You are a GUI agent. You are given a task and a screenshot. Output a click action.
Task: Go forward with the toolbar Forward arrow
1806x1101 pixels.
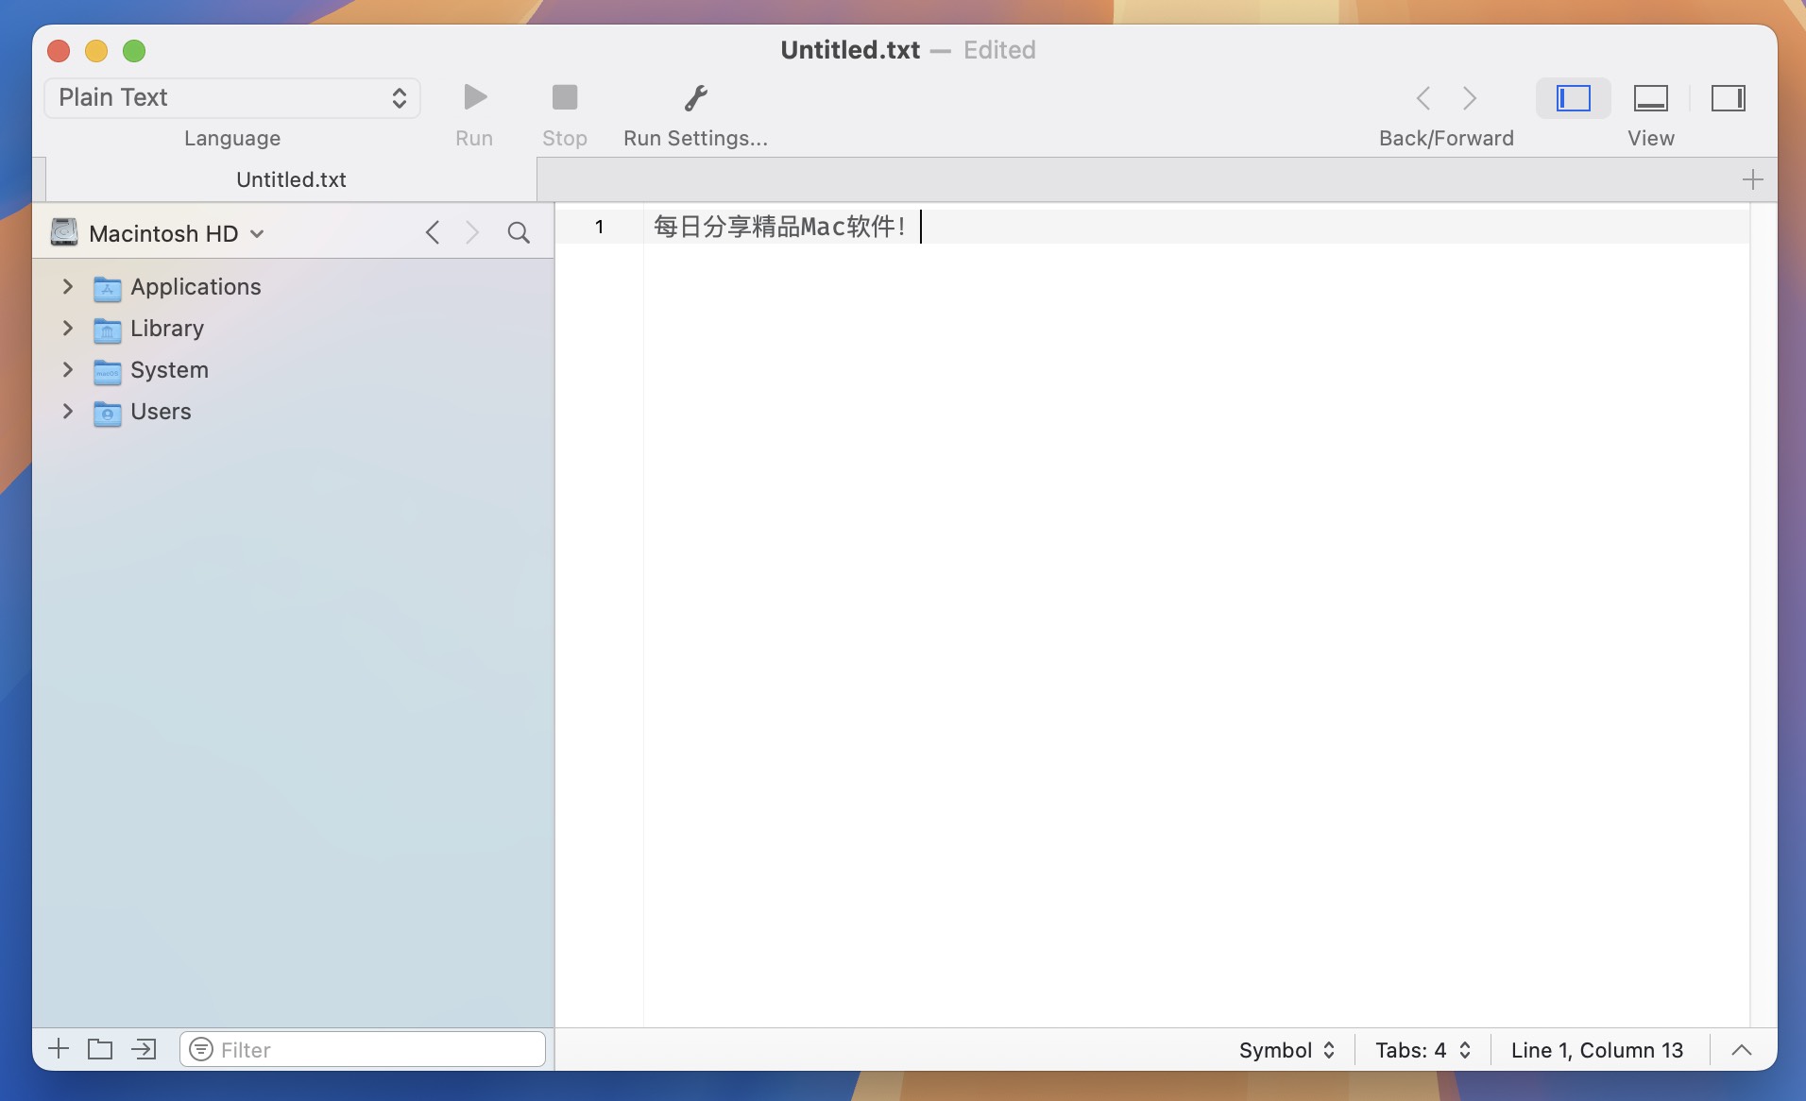[x=1470, y=98]
